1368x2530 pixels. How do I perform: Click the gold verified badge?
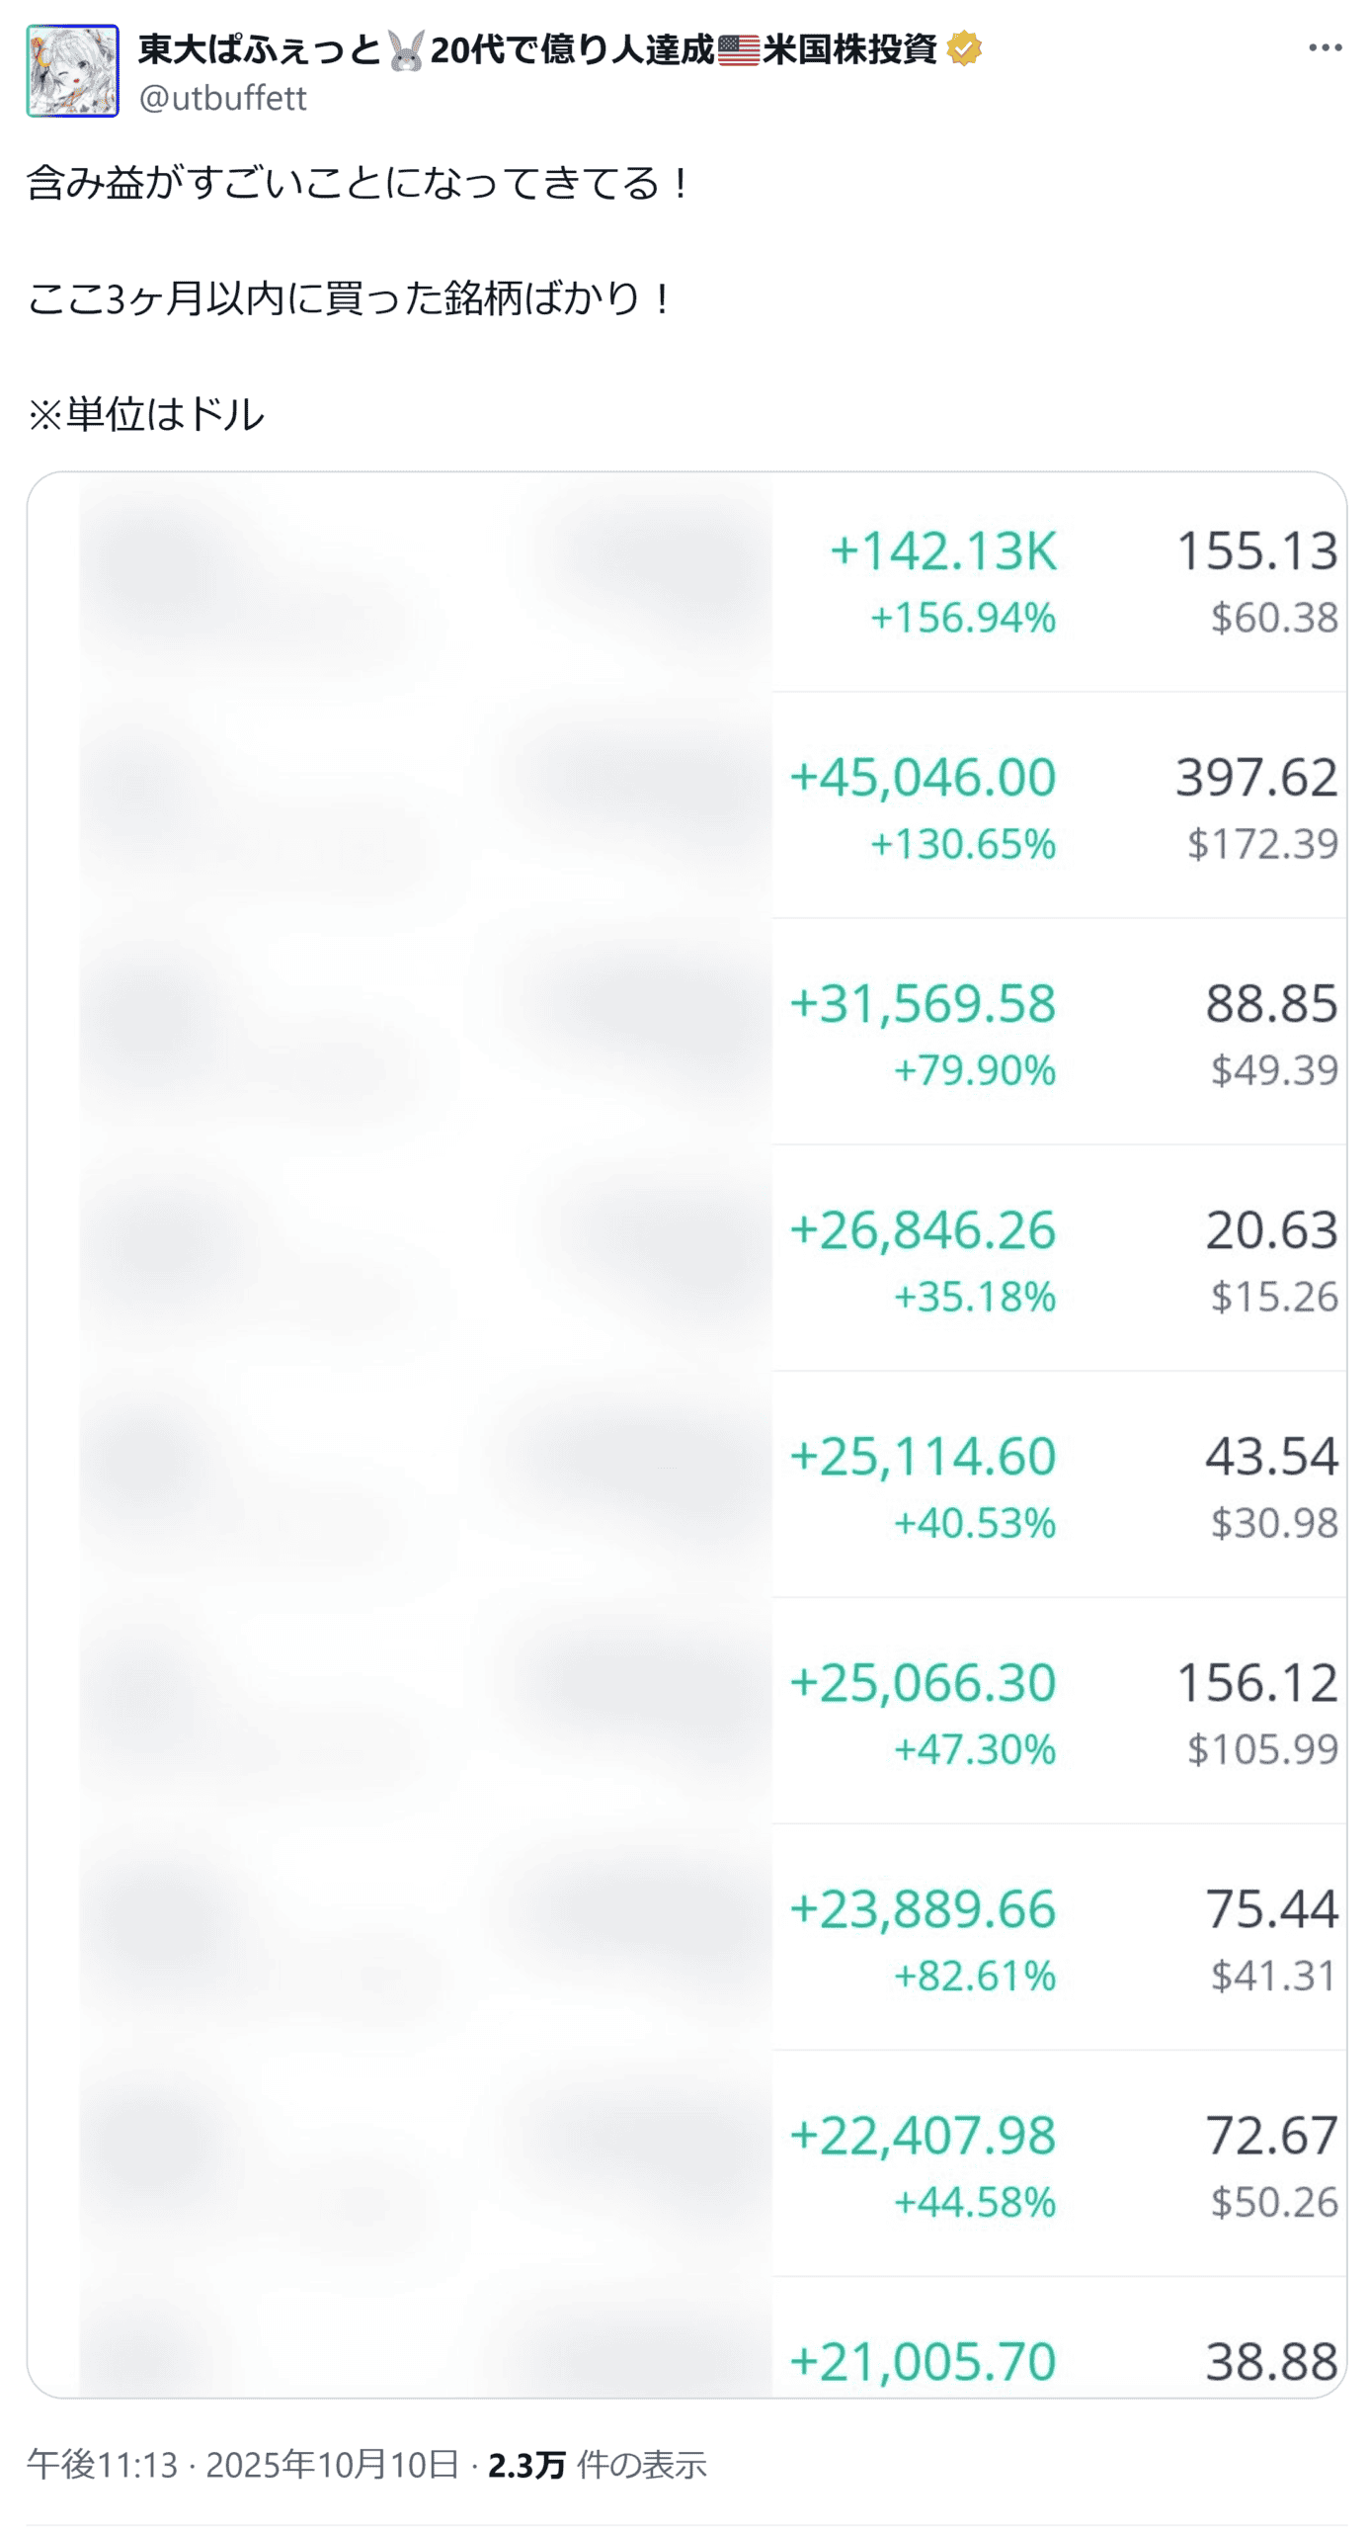tap(963, 48)
